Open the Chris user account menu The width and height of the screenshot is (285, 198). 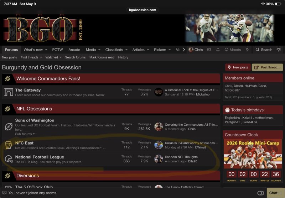(x=196, y=49)
